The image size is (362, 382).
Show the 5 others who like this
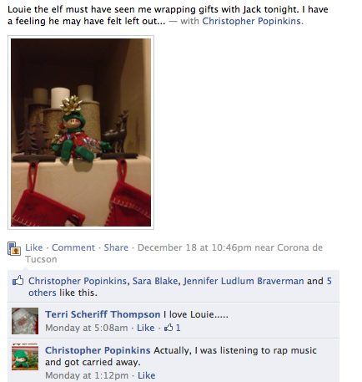coord(180,287)
